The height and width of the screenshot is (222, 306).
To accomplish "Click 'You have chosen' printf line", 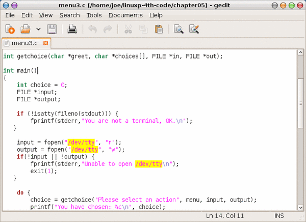I will click(98, 207).
